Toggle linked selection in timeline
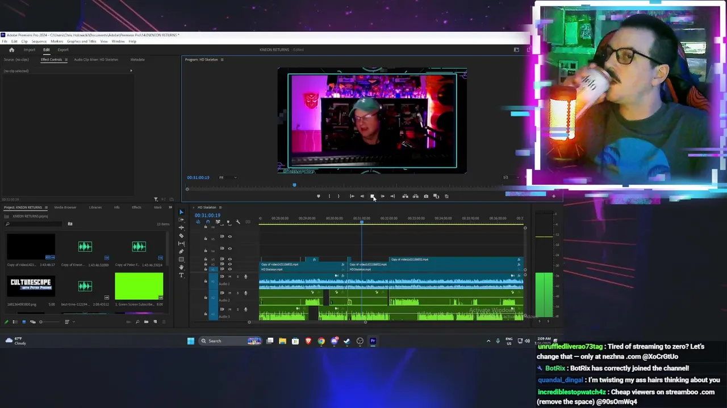727x408 pixels. pos(218,222)
